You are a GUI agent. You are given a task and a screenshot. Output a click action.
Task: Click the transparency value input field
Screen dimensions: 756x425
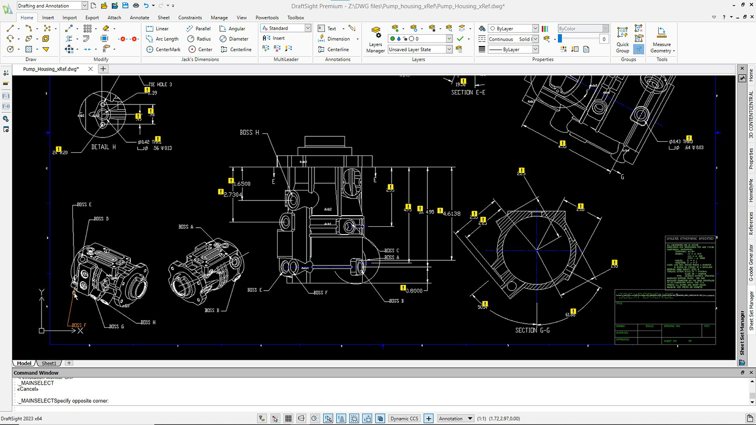[604, 39]
